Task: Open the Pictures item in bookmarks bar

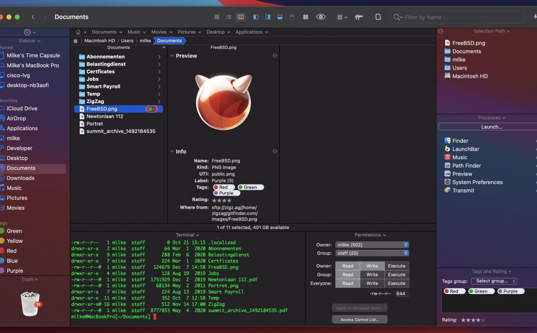Action: coord(186,32)
